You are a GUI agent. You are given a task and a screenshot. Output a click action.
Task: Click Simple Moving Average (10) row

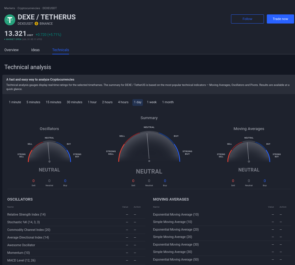(x=222, y=222)
